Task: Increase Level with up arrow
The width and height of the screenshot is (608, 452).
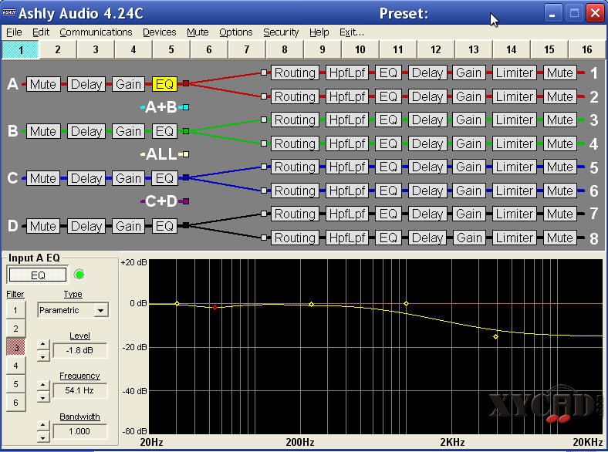Action: pos(43,344)
